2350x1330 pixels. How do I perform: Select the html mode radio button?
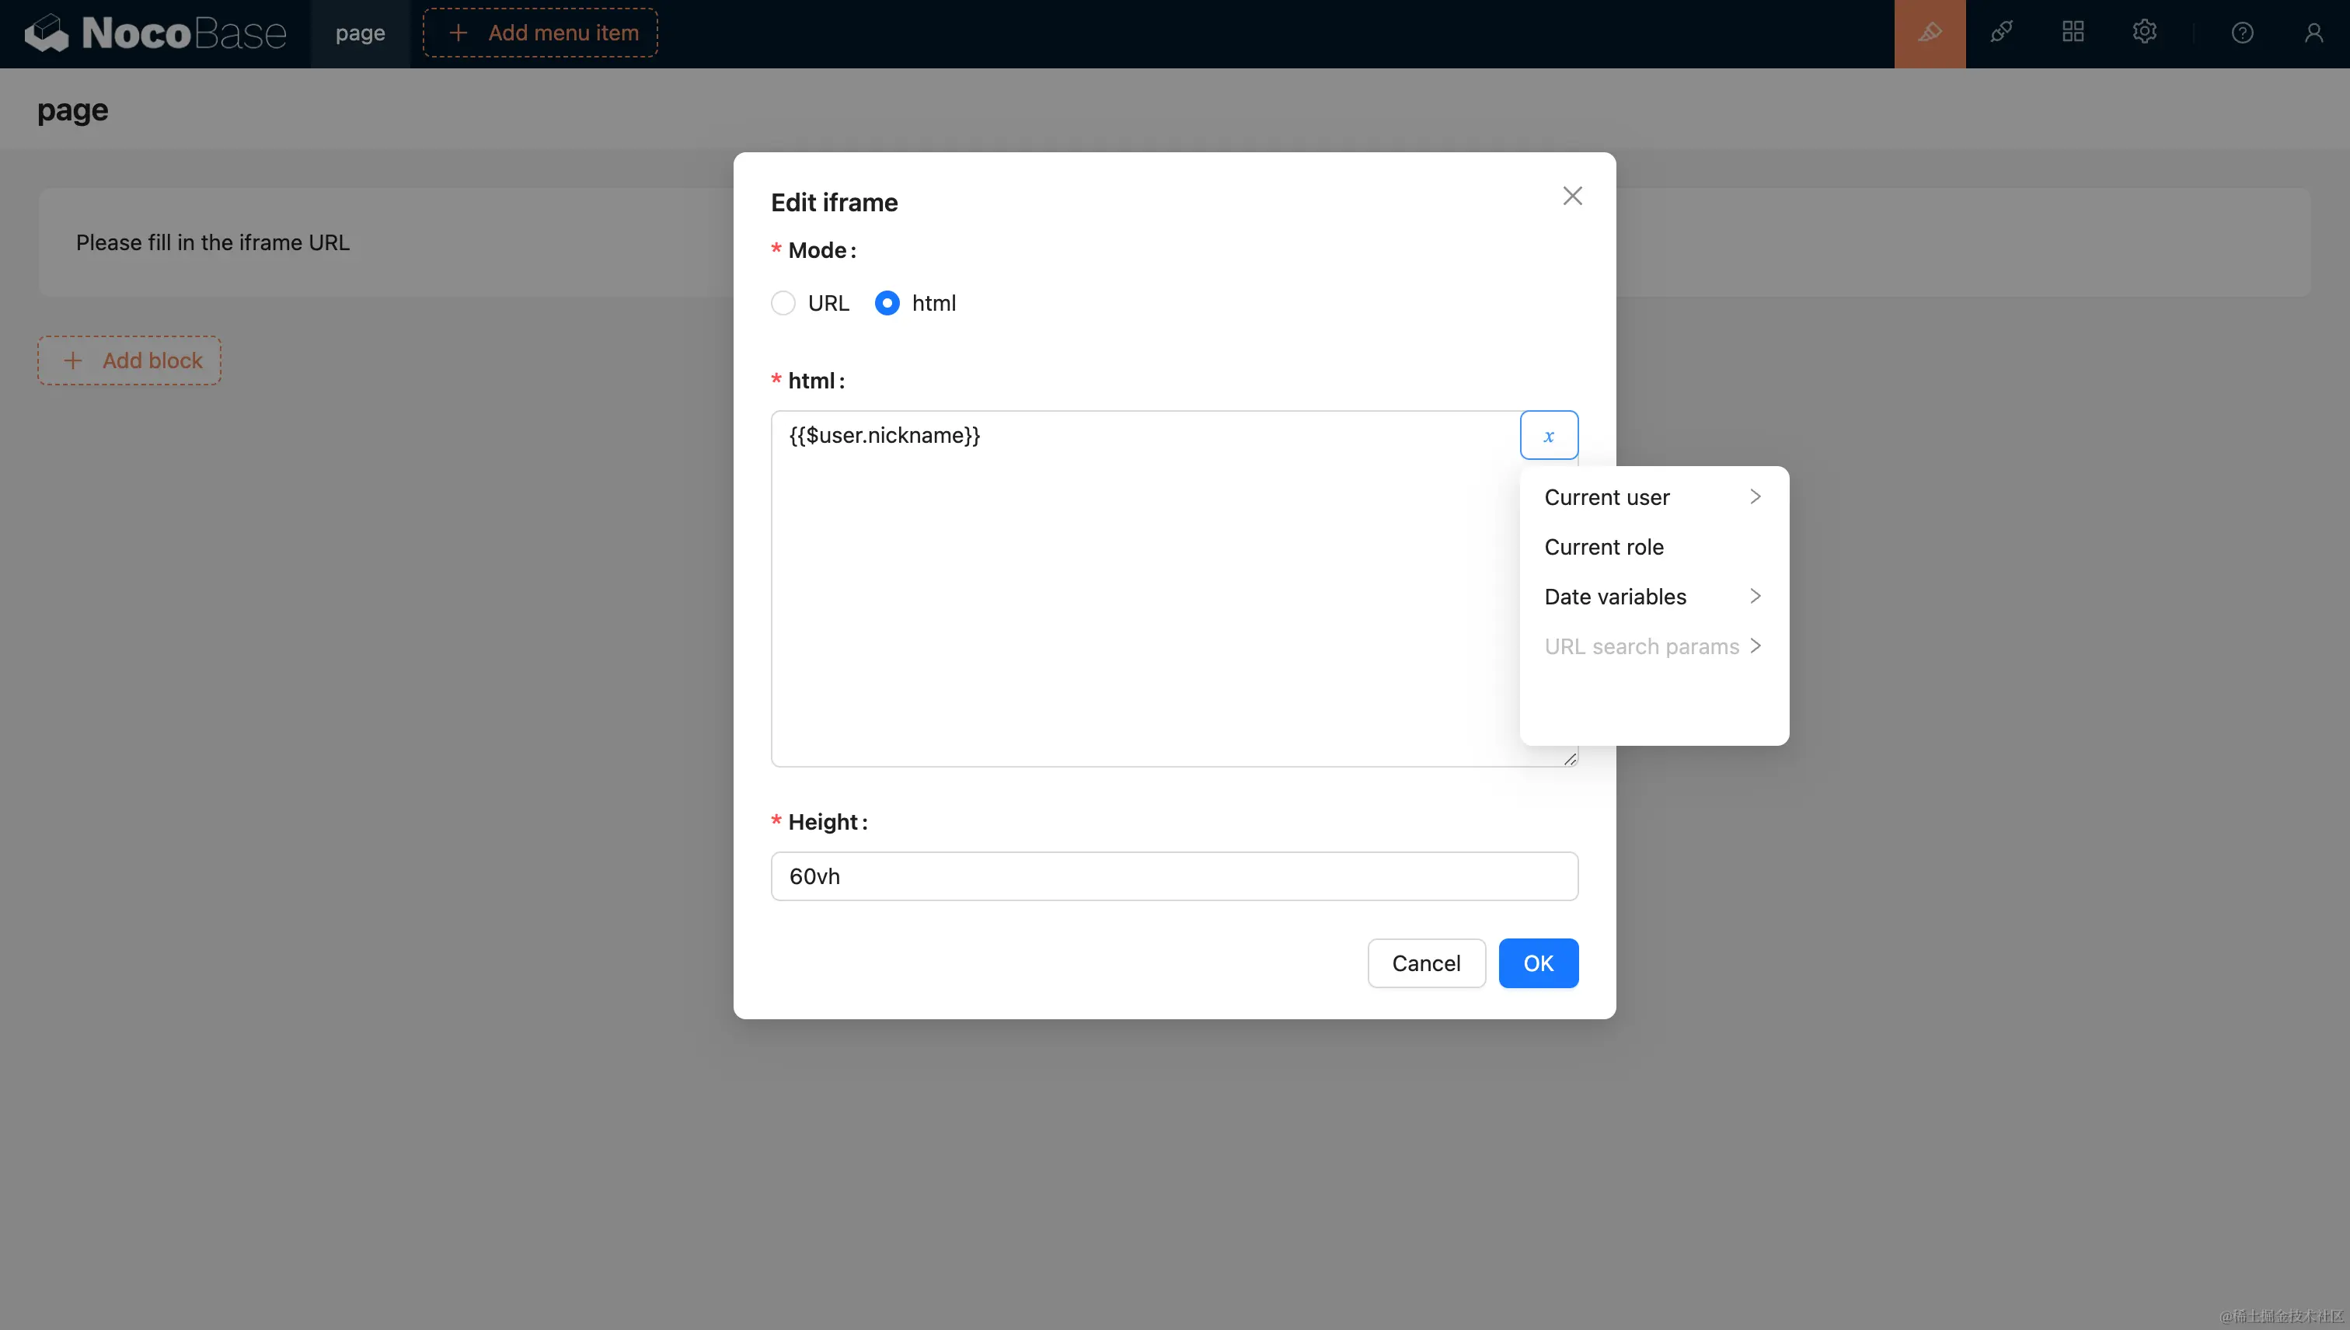(x=886, y=303)
